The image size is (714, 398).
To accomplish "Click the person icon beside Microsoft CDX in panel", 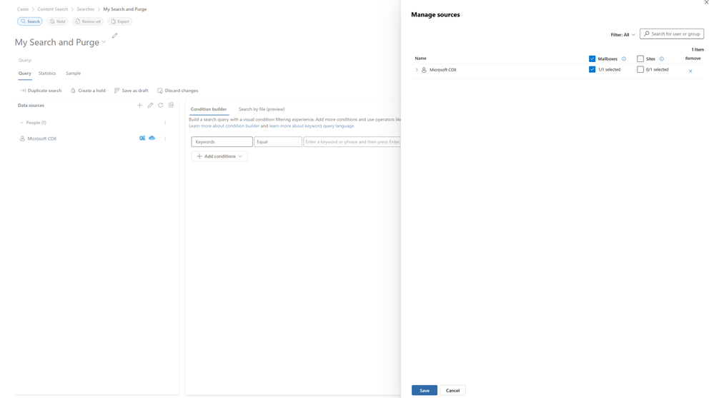I will coord(424,70).
